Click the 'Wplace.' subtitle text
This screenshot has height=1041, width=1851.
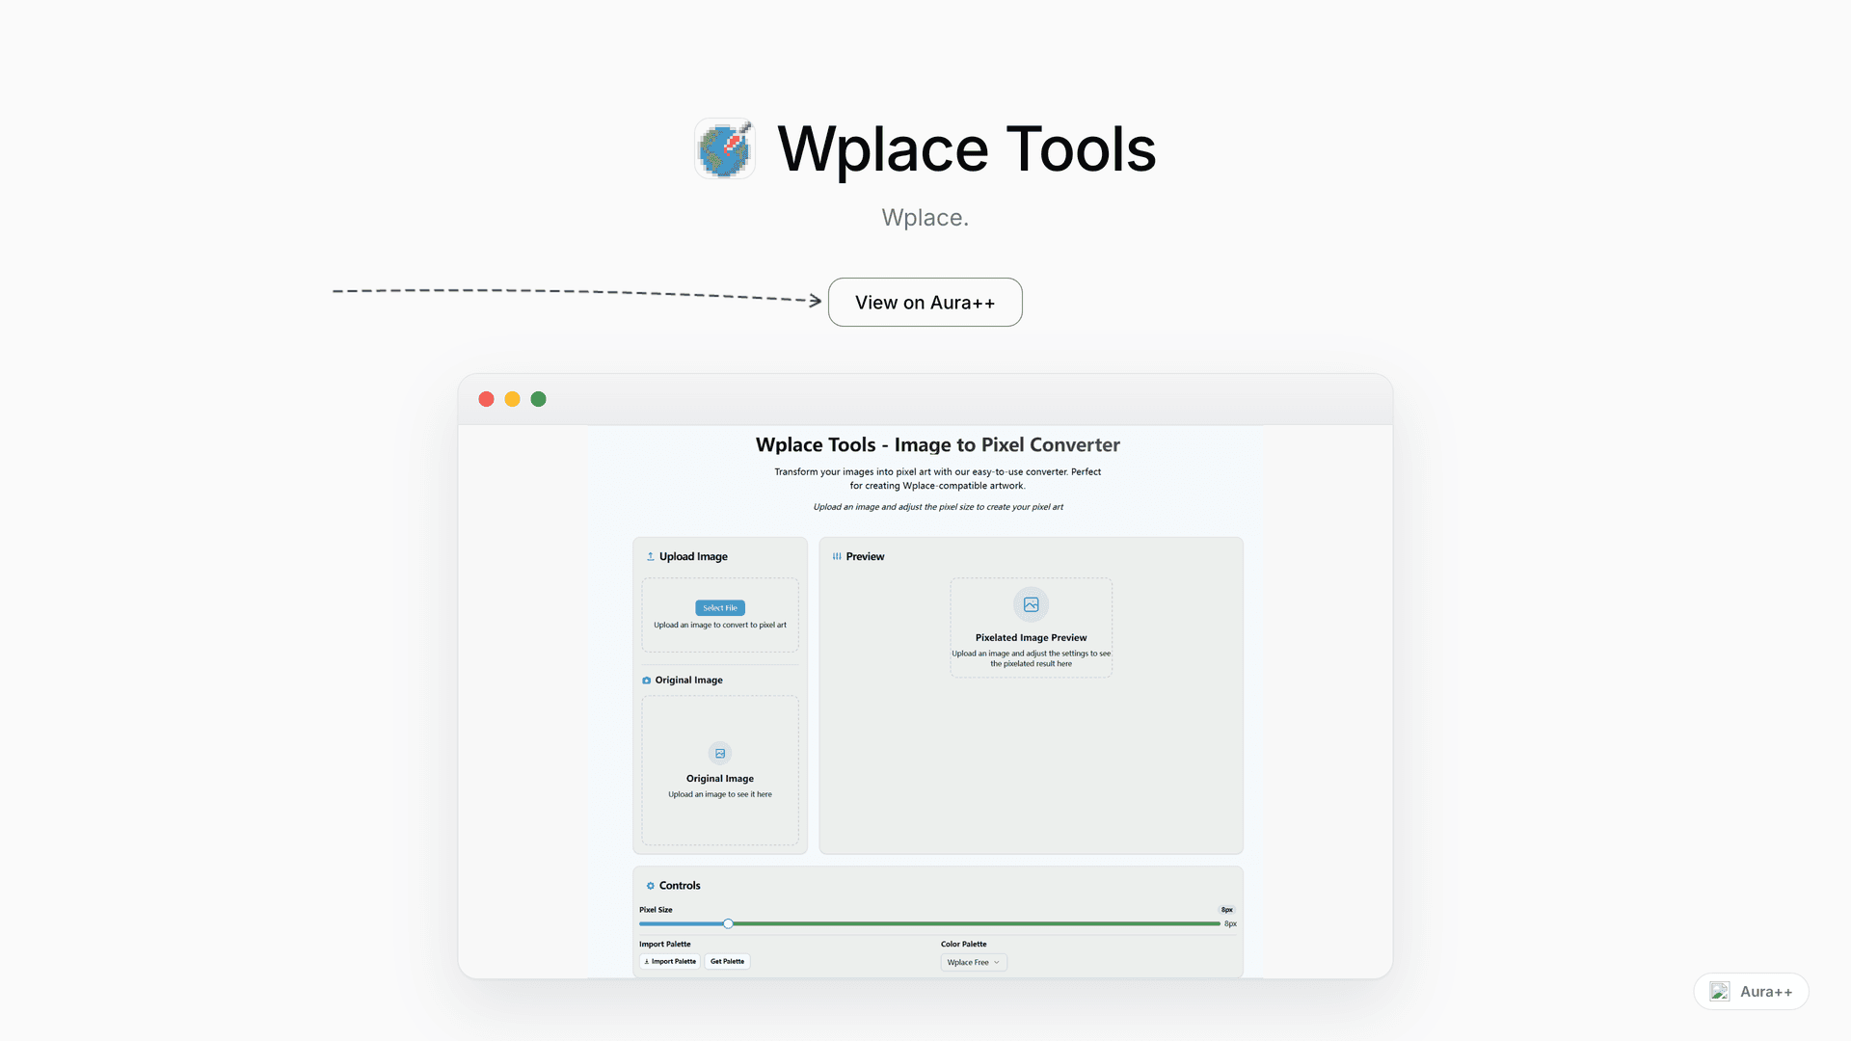[x=925, y=218]
